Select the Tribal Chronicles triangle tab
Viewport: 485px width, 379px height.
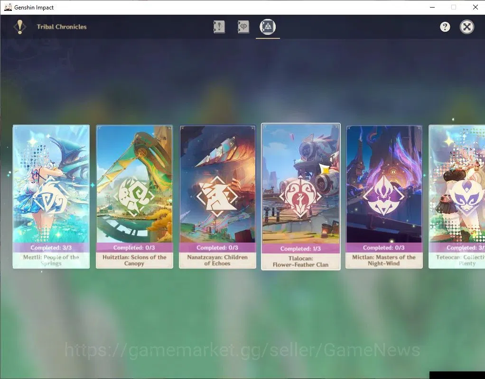(x=268, y=27)
